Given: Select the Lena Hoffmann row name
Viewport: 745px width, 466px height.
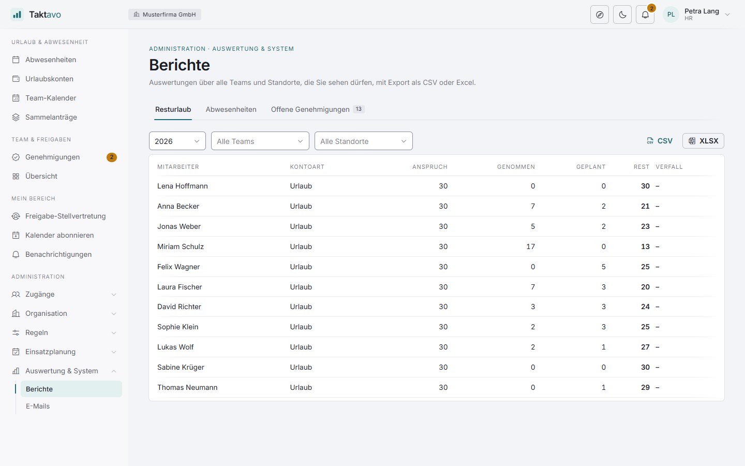Looking at the screenshot, I should [x=183, y=186].
